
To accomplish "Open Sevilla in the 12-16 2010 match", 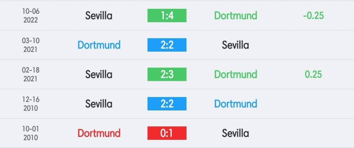I will tap(99, 104).
